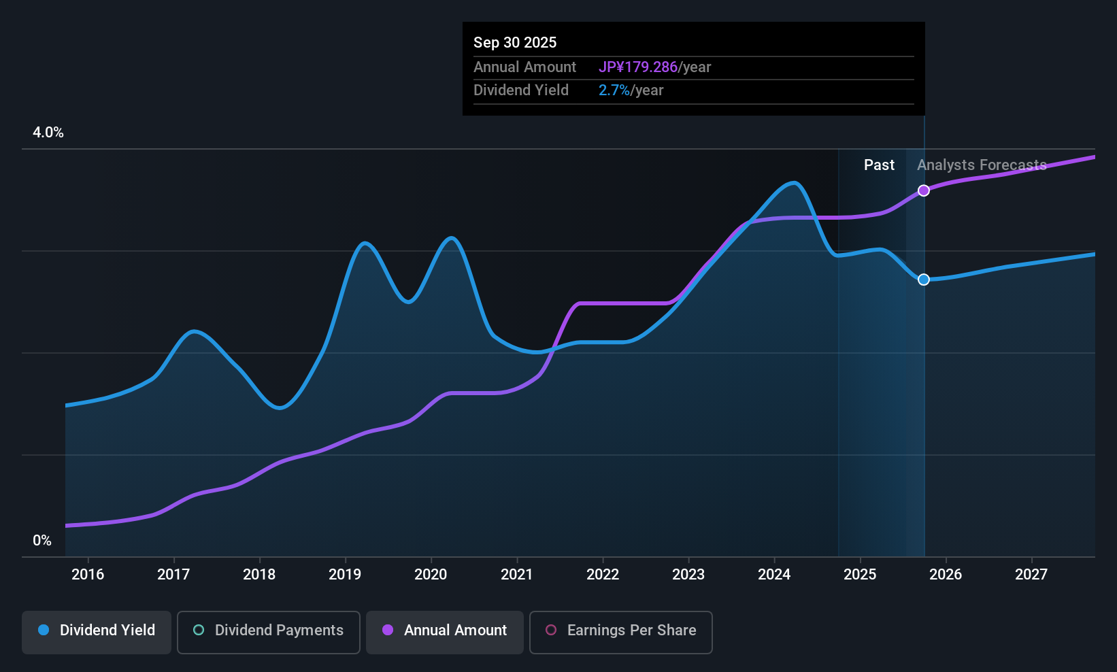Click the 2018 x-axis label
This screenshot has width=1117, height=672.
[x=259, y=574]
